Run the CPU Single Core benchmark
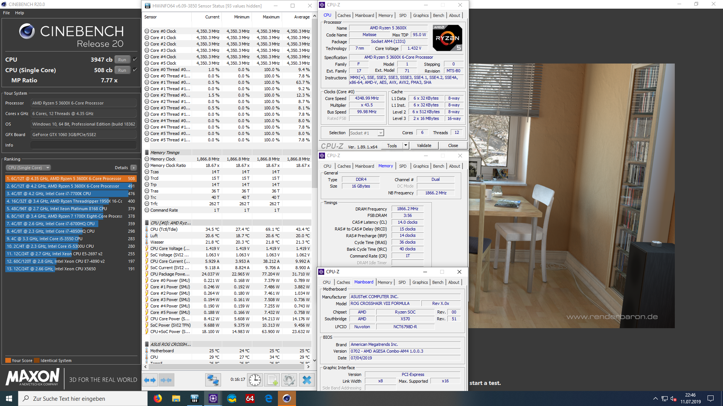 point(122,70)
